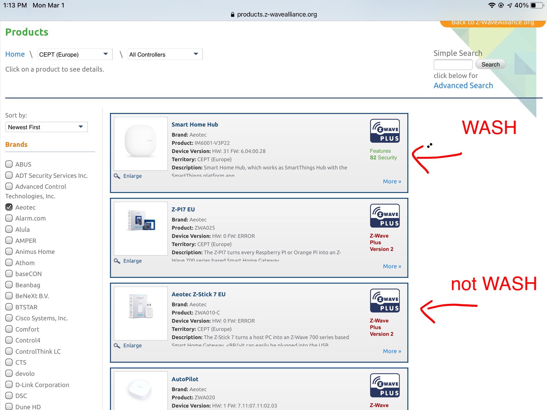Click the magnifier icon beside Z-PI7 EU Enlarge
This screenshot has height=410, width=547.
tap(117, 261)
